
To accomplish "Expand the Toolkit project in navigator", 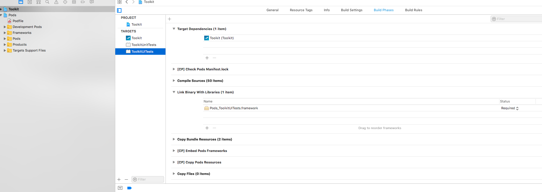I will [1, 9].
